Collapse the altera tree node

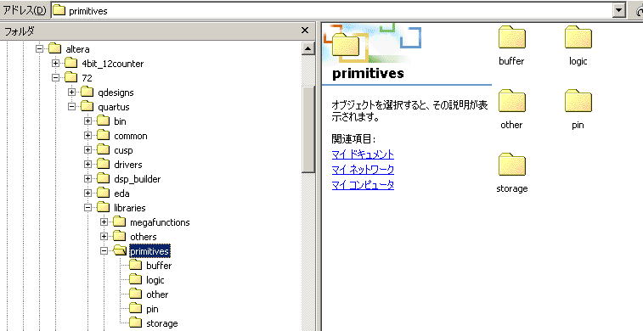(x=39, y=48)
